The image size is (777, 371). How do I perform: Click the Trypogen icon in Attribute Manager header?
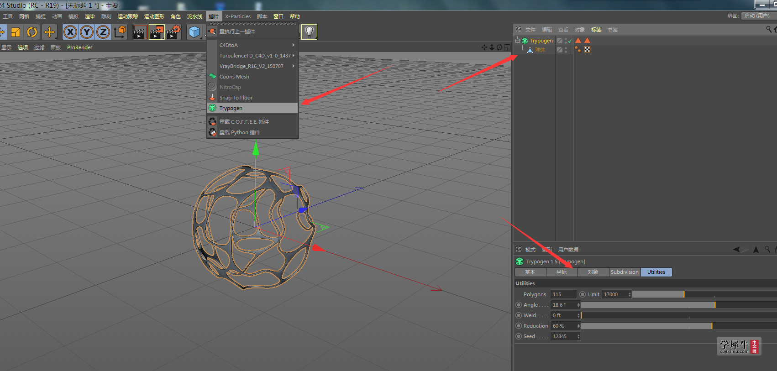click(520, 261)
